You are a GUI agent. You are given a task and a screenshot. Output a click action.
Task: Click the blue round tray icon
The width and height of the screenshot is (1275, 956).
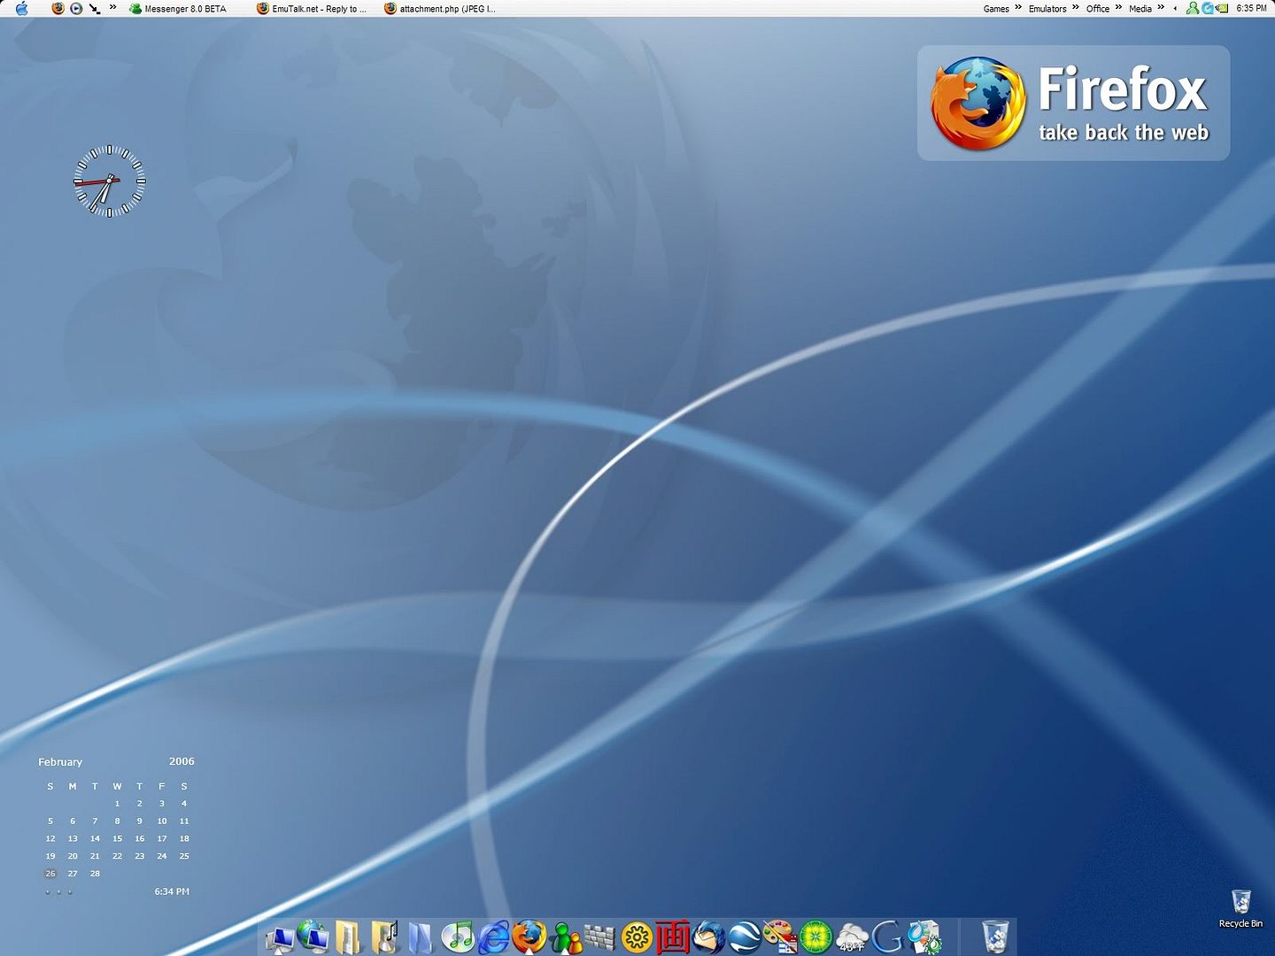pyautogui.click(x=1207, y=8)
